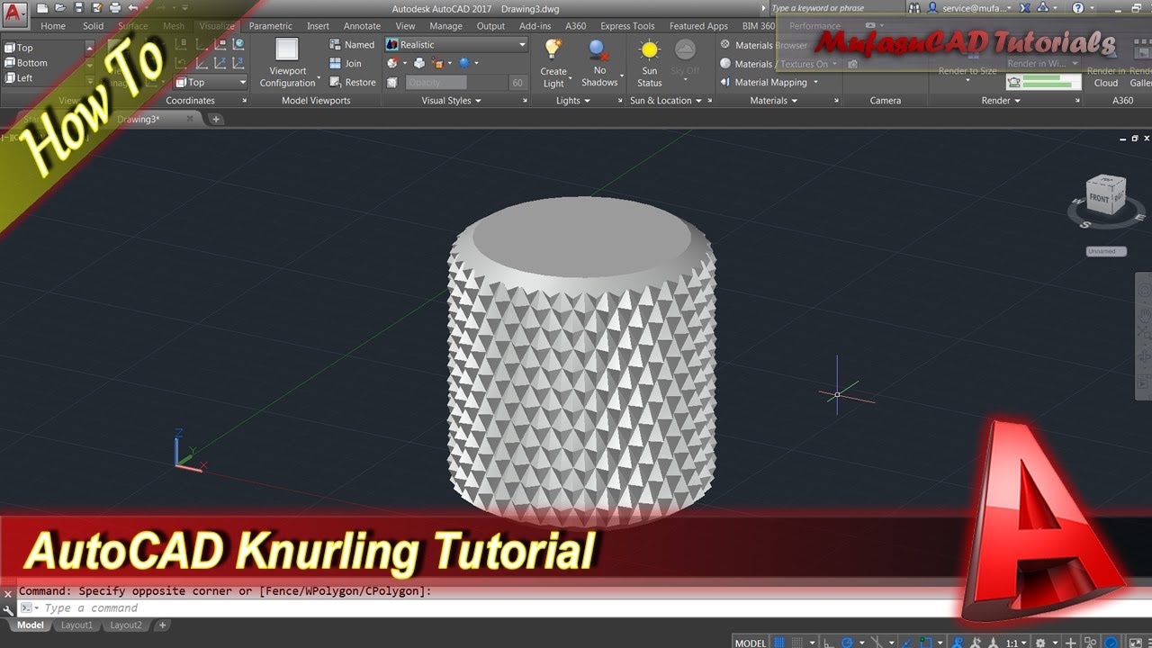This screenshot has width=1152, height=648.
Task: Open the Realistic visual style dropdown
Action: 456,44
